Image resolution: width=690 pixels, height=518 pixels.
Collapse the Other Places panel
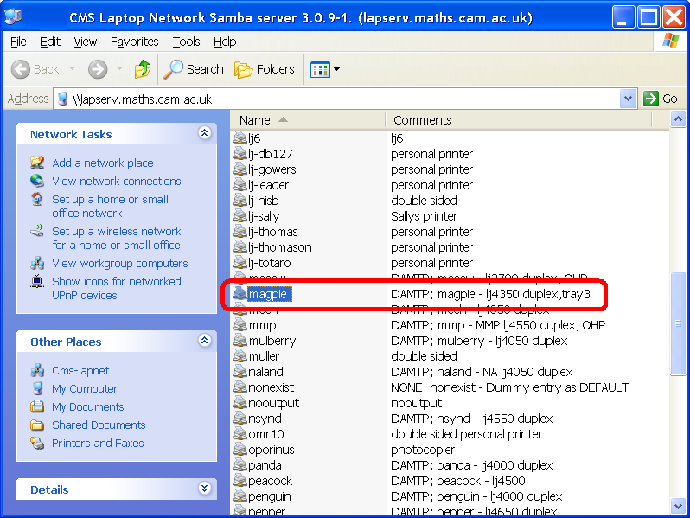204,342
